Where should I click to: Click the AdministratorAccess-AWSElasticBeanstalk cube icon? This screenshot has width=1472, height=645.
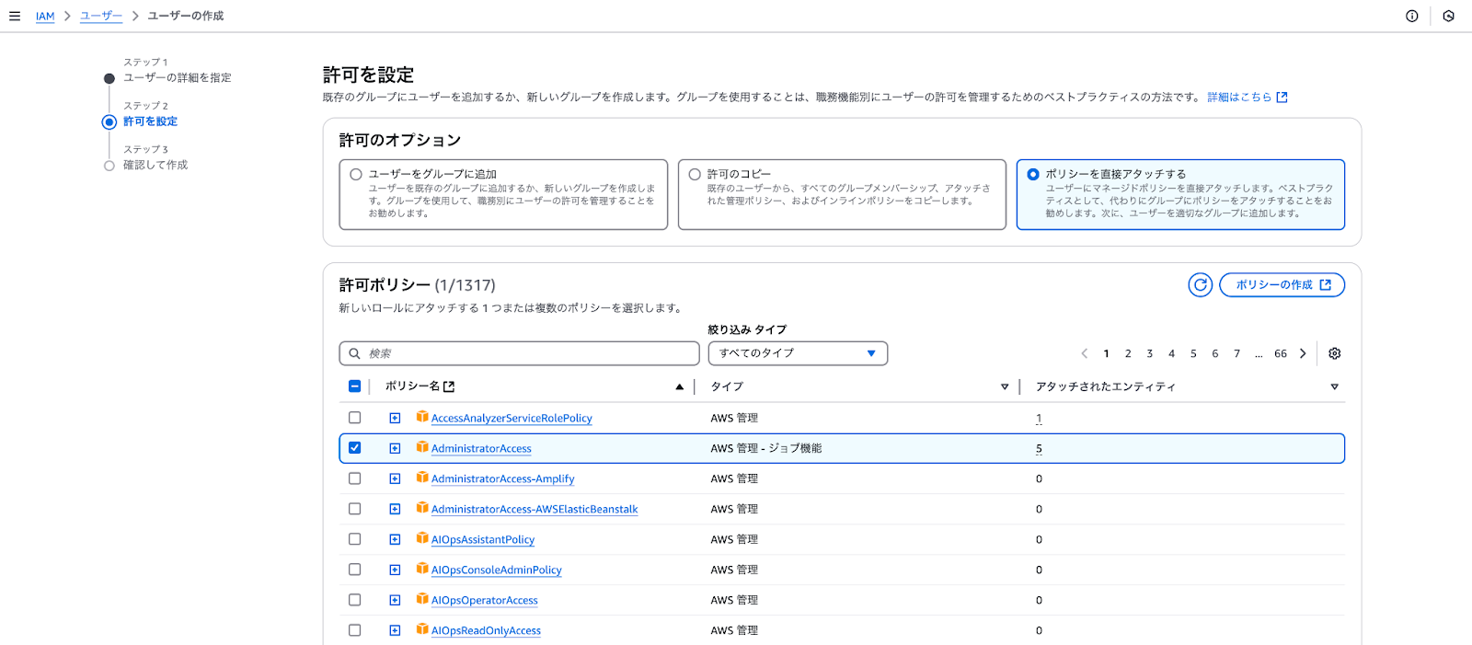coord(422,508)
